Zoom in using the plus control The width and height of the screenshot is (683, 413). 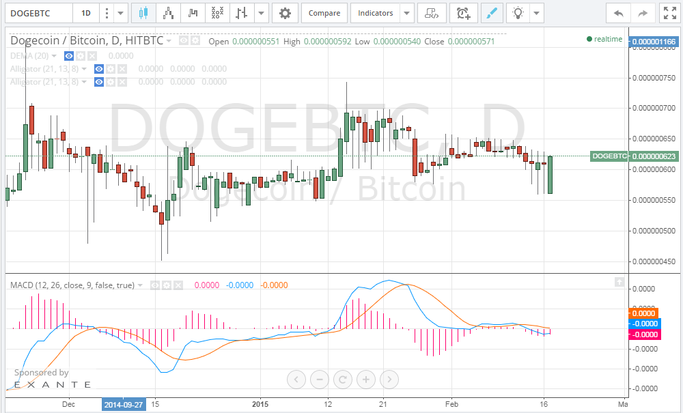point(365,380)
